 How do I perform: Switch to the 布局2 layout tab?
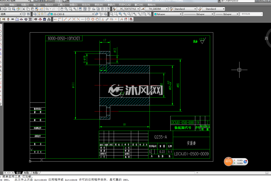point(35,173)
